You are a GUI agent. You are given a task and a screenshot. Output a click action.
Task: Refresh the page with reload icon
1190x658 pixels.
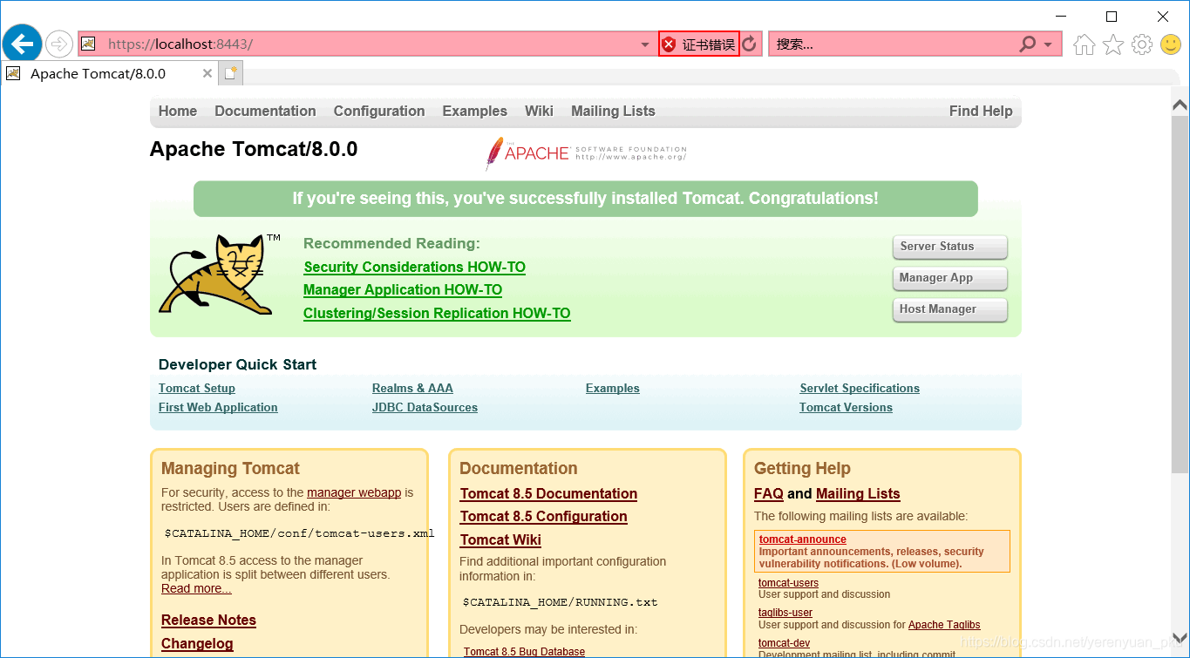click(x=750, y=44)
